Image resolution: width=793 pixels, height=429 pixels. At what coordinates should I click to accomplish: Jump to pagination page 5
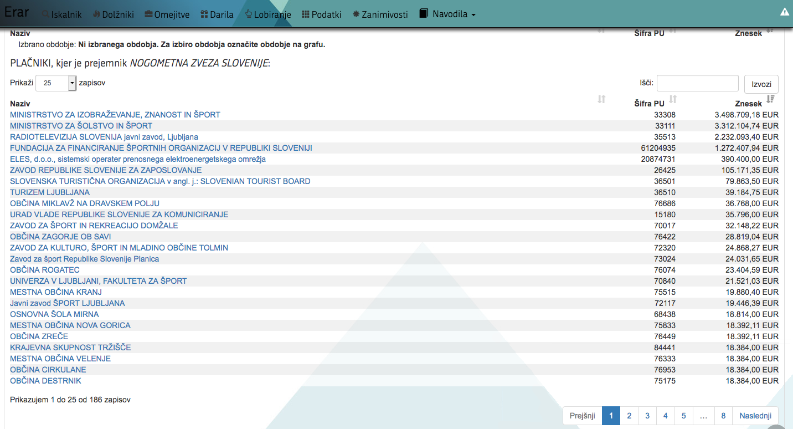pos(683,416)
